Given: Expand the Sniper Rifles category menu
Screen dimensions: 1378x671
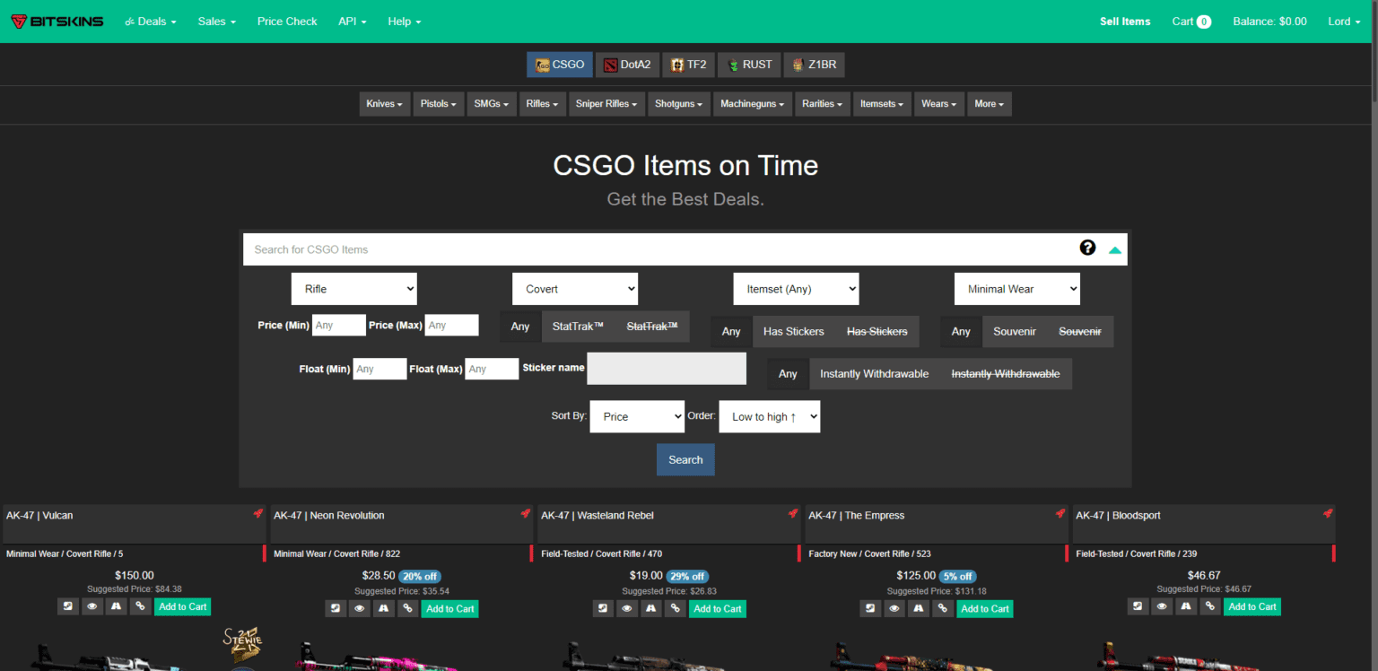Looking at the screenshot, I should (x=606, y=104).
